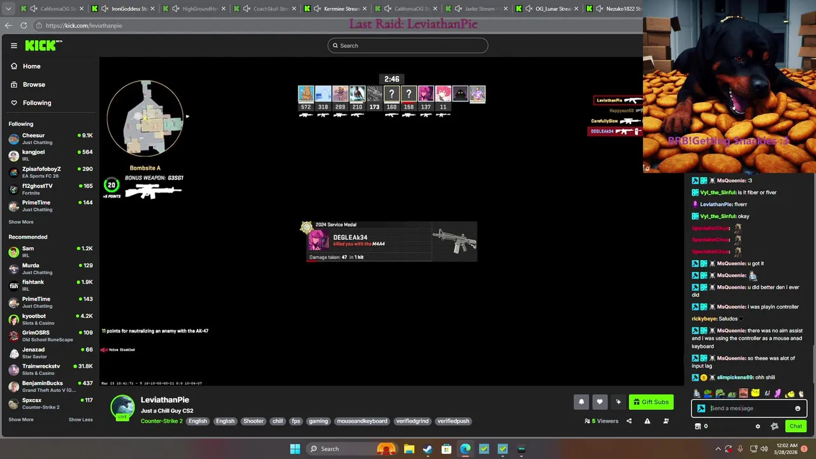The image size is (816, 459).
Task: Open Murda channel avatar
Action: pyautogui.click(x=13, y=268)
